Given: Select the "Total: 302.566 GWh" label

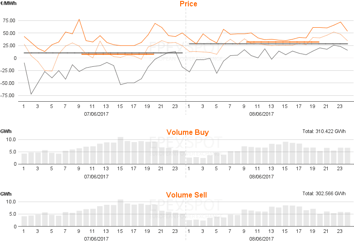Looking at the screenshot, I should tap(324, 193).
